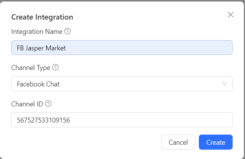
Task: Click help icon beside Integration Name
Action: tap(68, 32)
